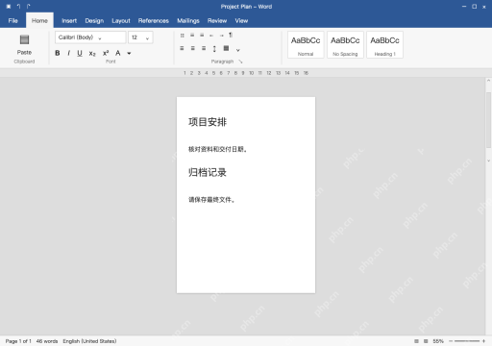Toggle Underline formatting
Viewport: 492px width, 346px height.
[x=80, y=53]
